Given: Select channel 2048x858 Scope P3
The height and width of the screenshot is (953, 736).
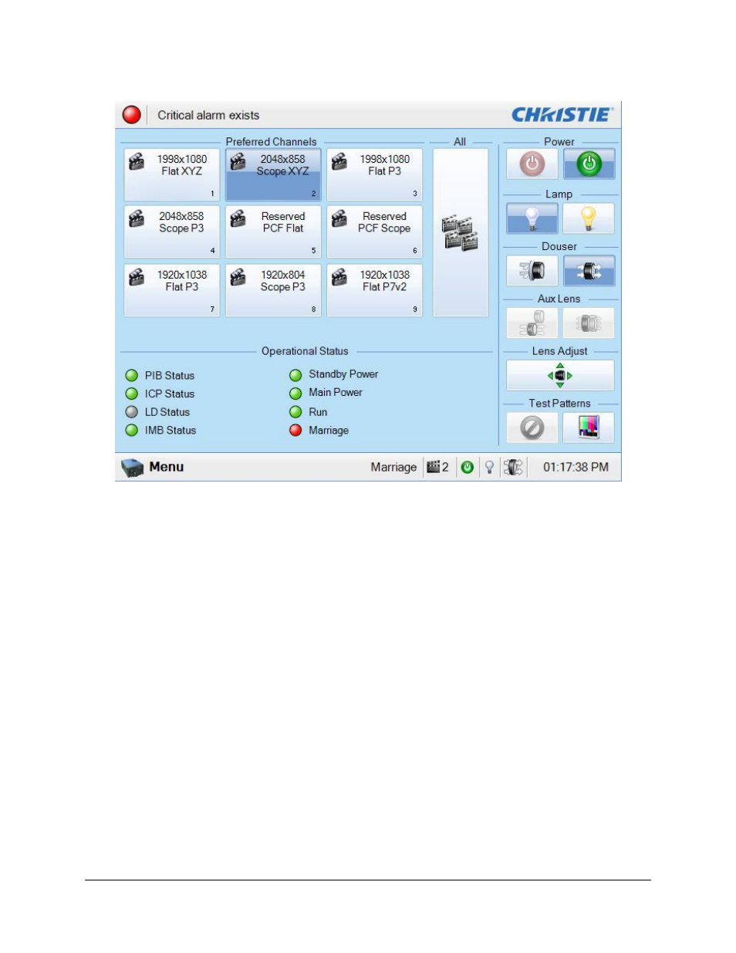Looking at the screenshot, I should pos(172,231).
